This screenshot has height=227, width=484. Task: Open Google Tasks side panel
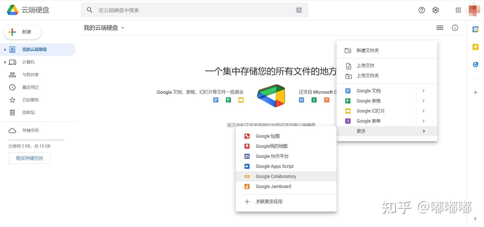(475, 65)
